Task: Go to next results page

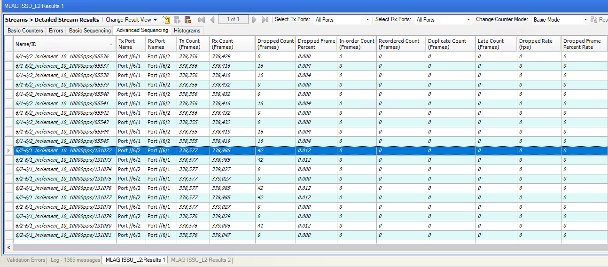Action: (x=254, y=20)
